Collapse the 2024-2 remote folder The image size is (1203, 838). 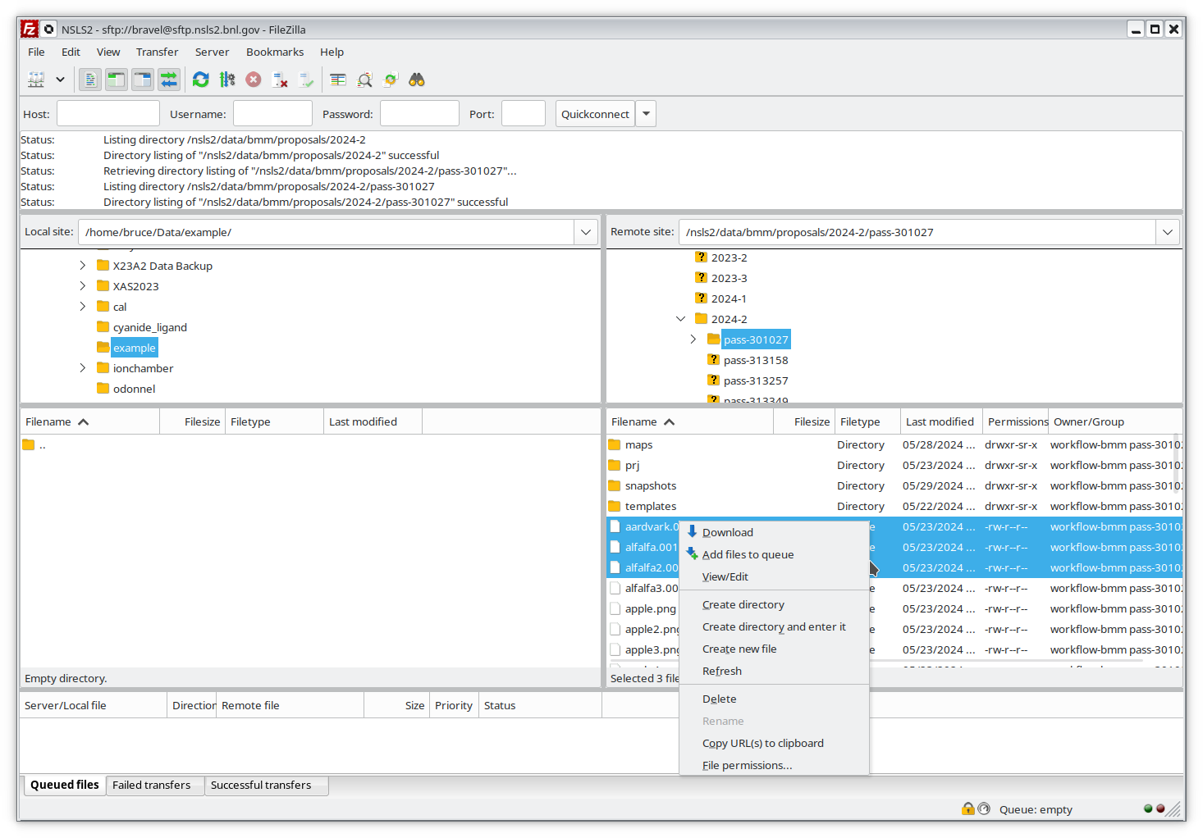click(x=680, y=319)
